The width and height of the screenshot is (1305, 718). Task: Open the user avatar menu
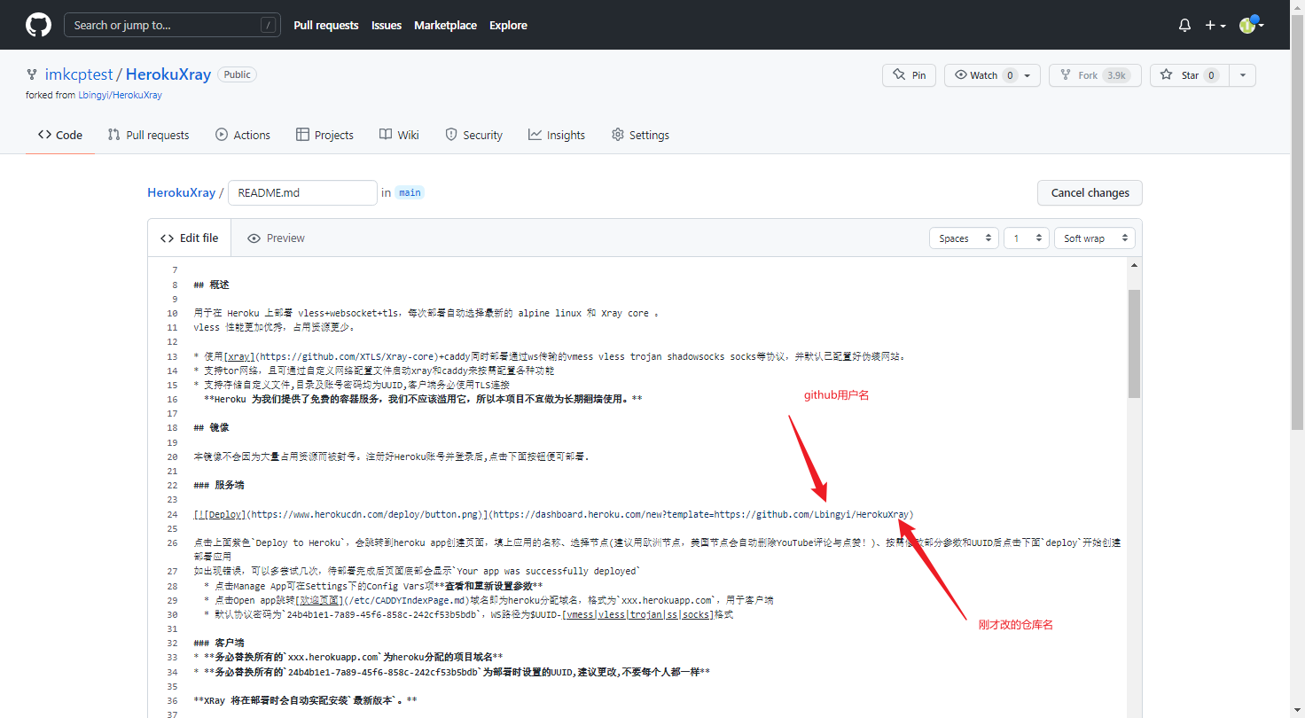pos(1251,26)
